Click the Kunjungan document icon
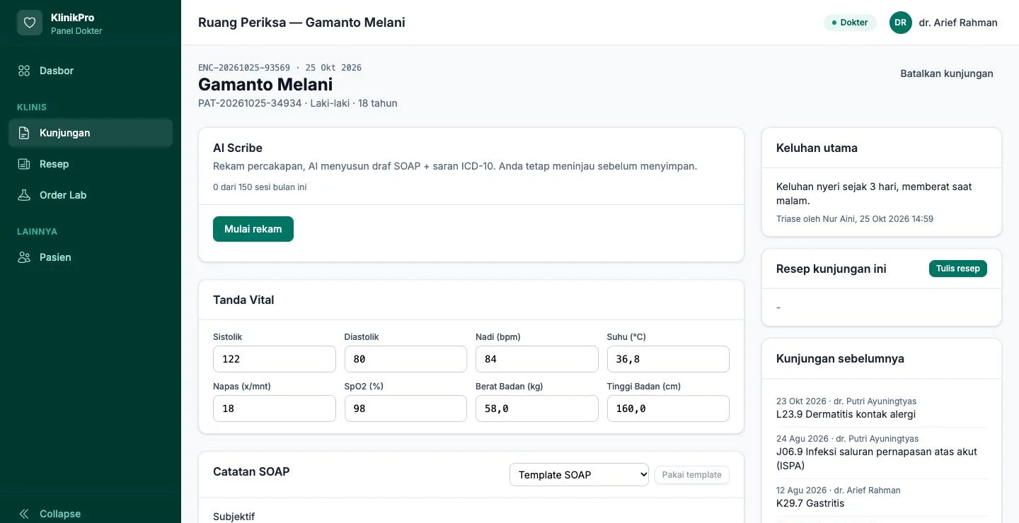The image size is (1019, 523). click(24, 133)
